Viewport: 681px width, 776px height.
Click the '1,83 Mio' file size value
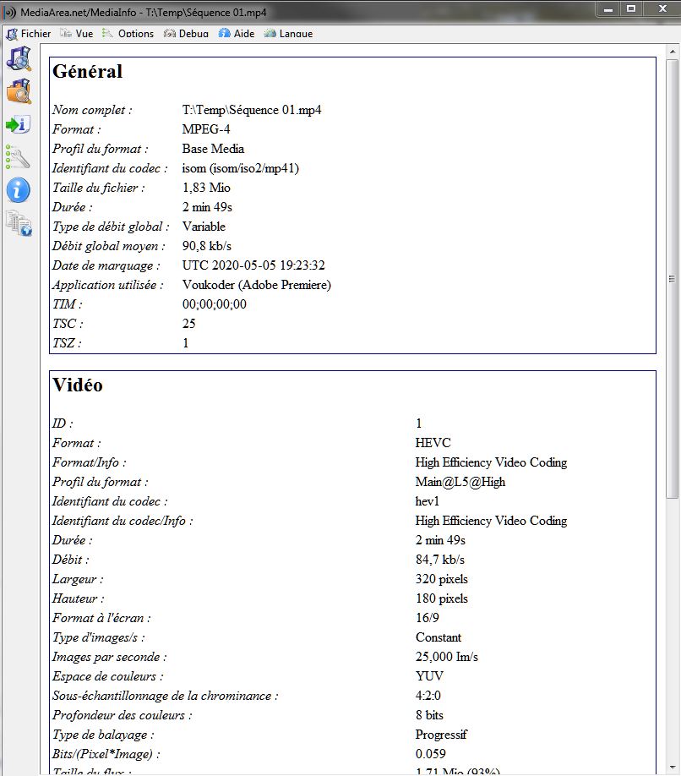click(x=206, y=188)
